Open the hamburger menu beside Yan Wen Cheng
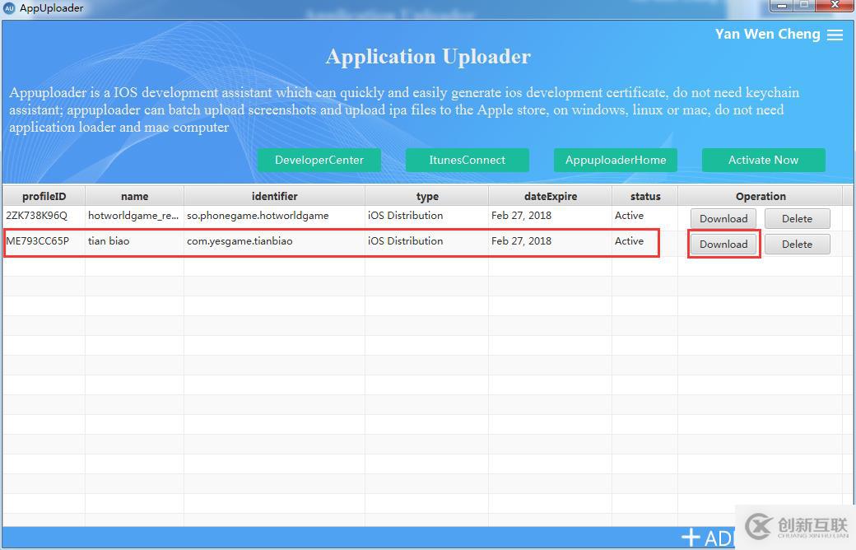This screenshot has height=550, width=856. click(835, 35)
